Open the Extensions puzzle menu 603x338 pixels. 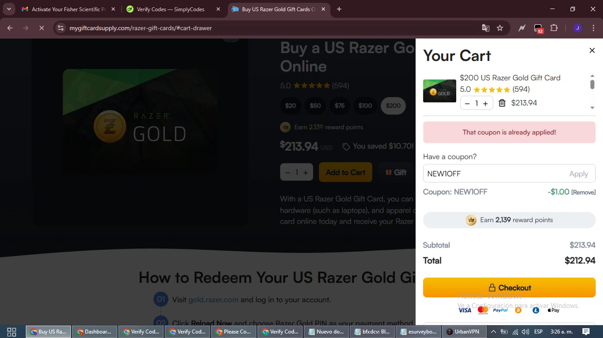point(554,28)
